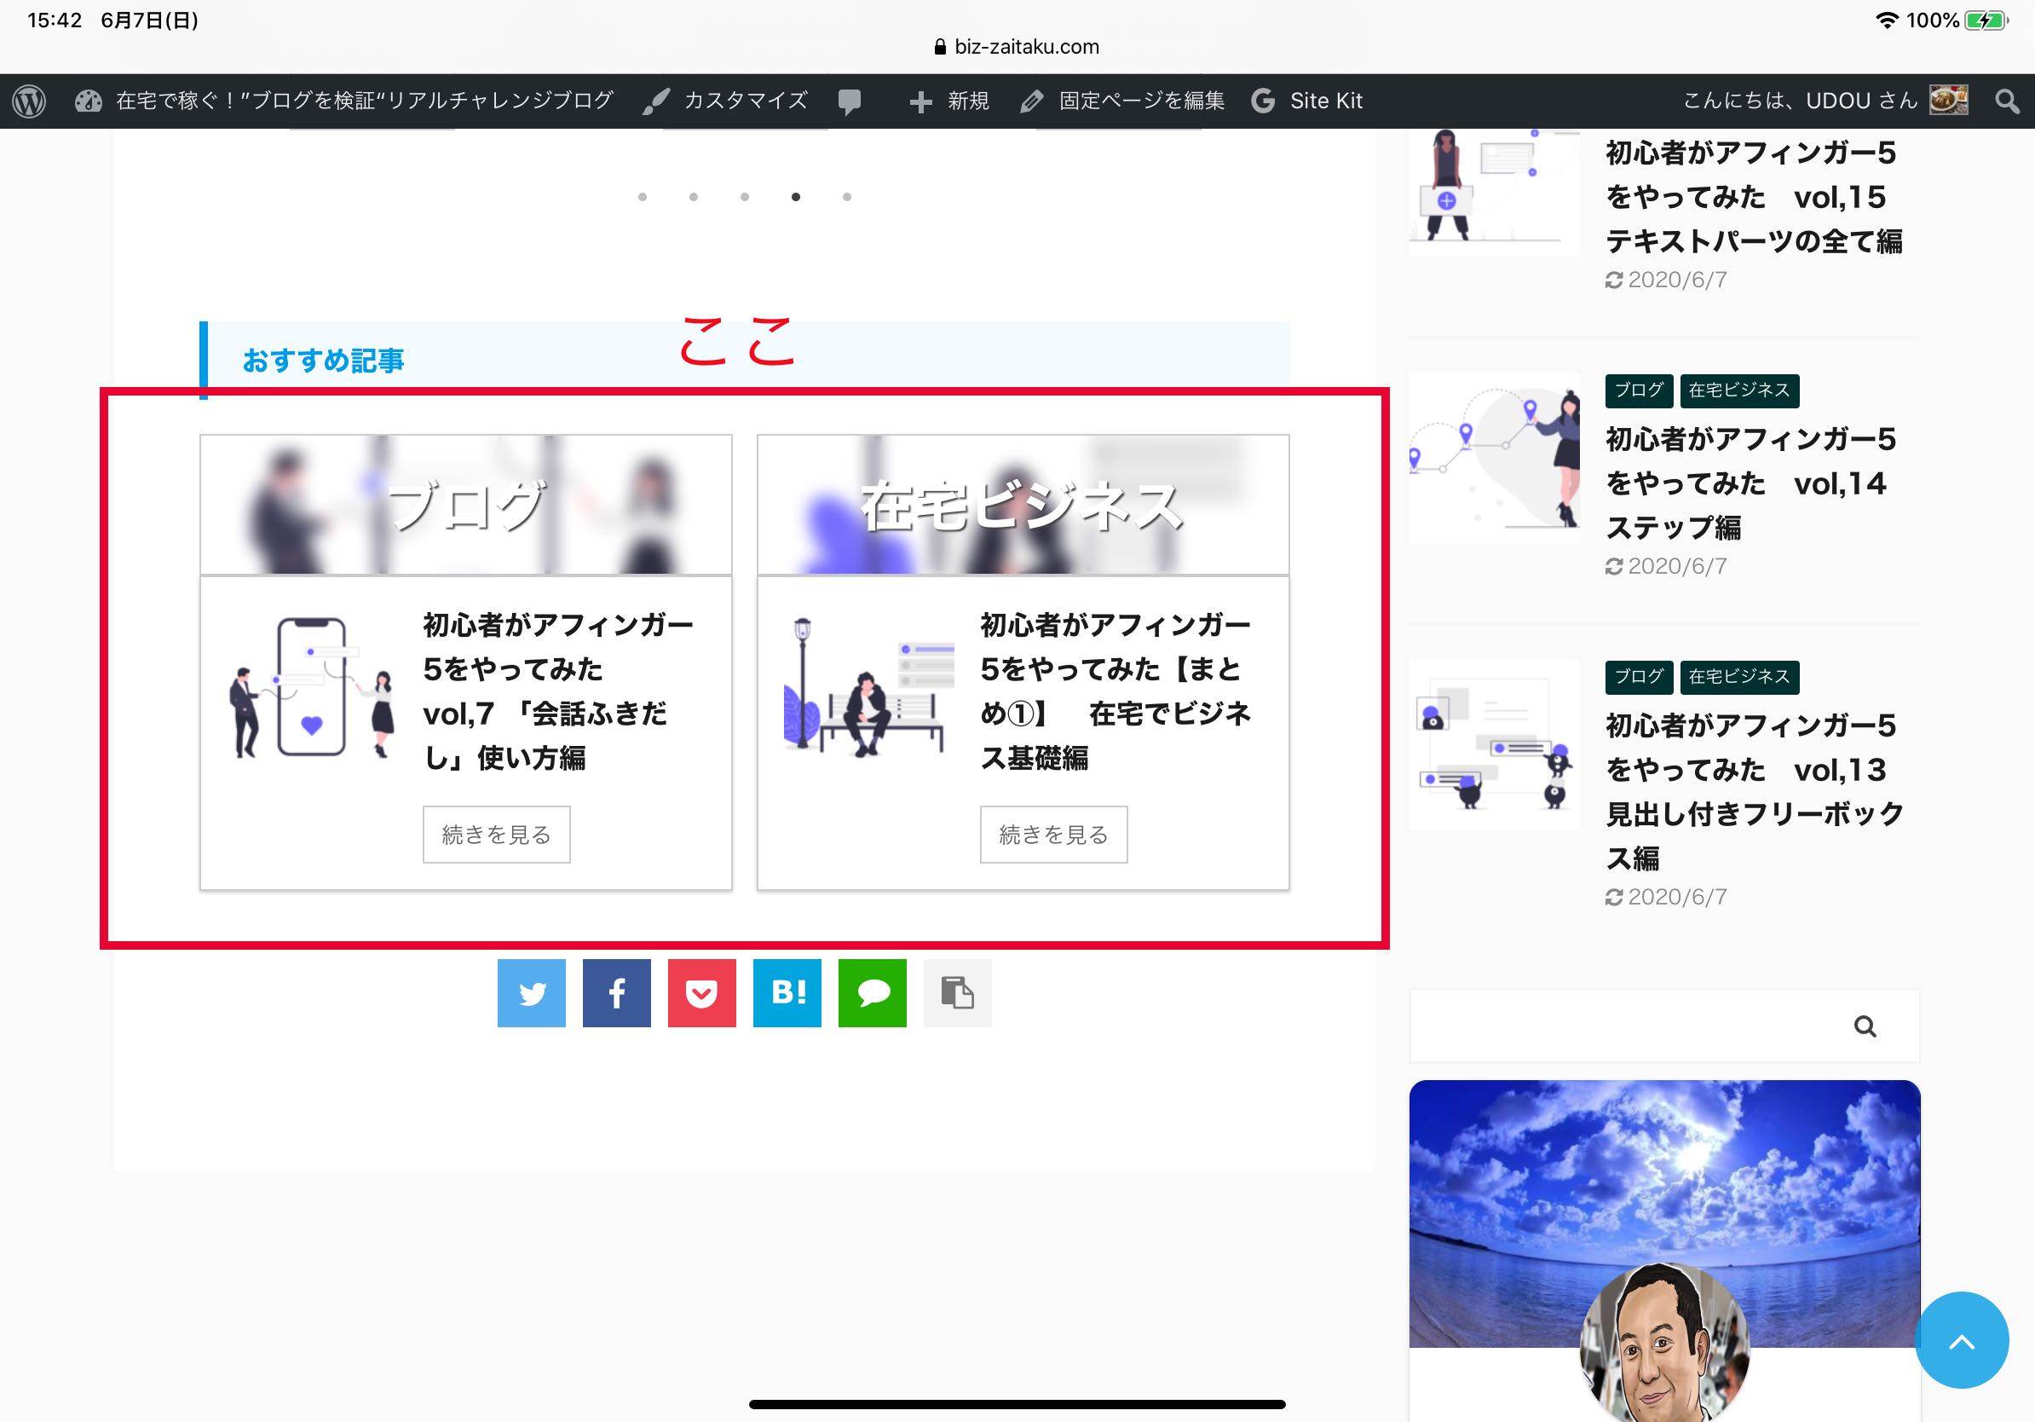Save the page to Pocket
The image size is (2035, 1422).
(702, 993)
